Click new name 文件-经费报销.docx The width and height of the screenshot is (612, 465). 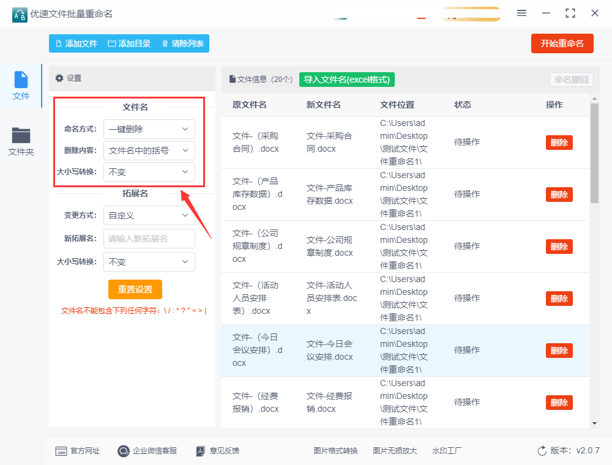click(x=329, y=402)
